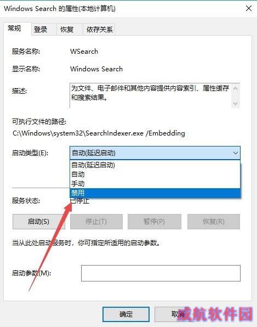Click inside the 启动参数 input field
Screen dimensions: 257x327
coord(161,273)
